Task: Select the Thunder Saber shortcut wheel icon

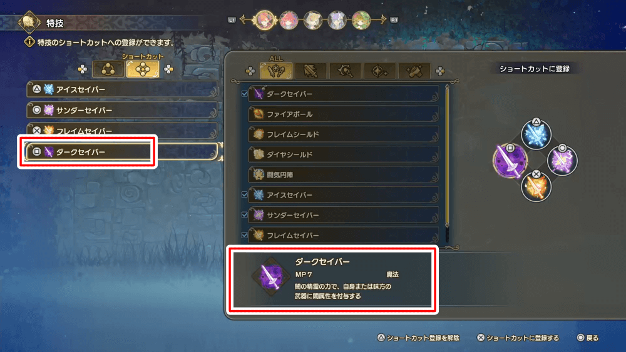Action: (562, 161)
